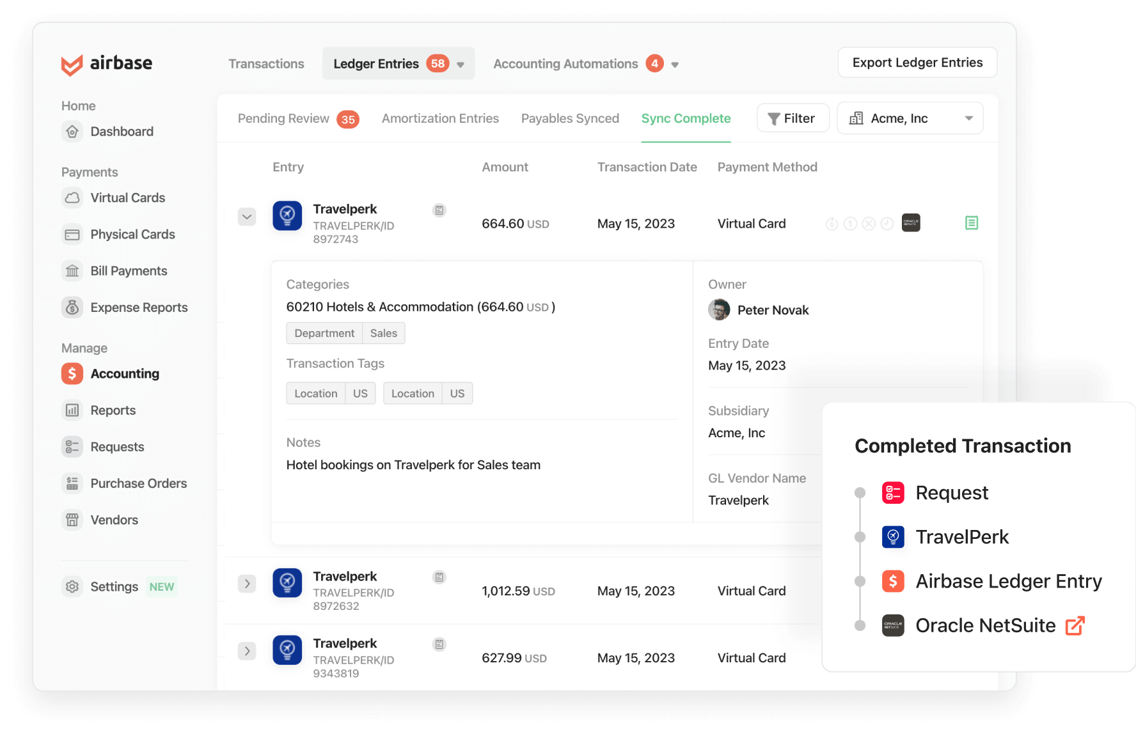Click the 1,012.59 USD amount

coord(518,591)
